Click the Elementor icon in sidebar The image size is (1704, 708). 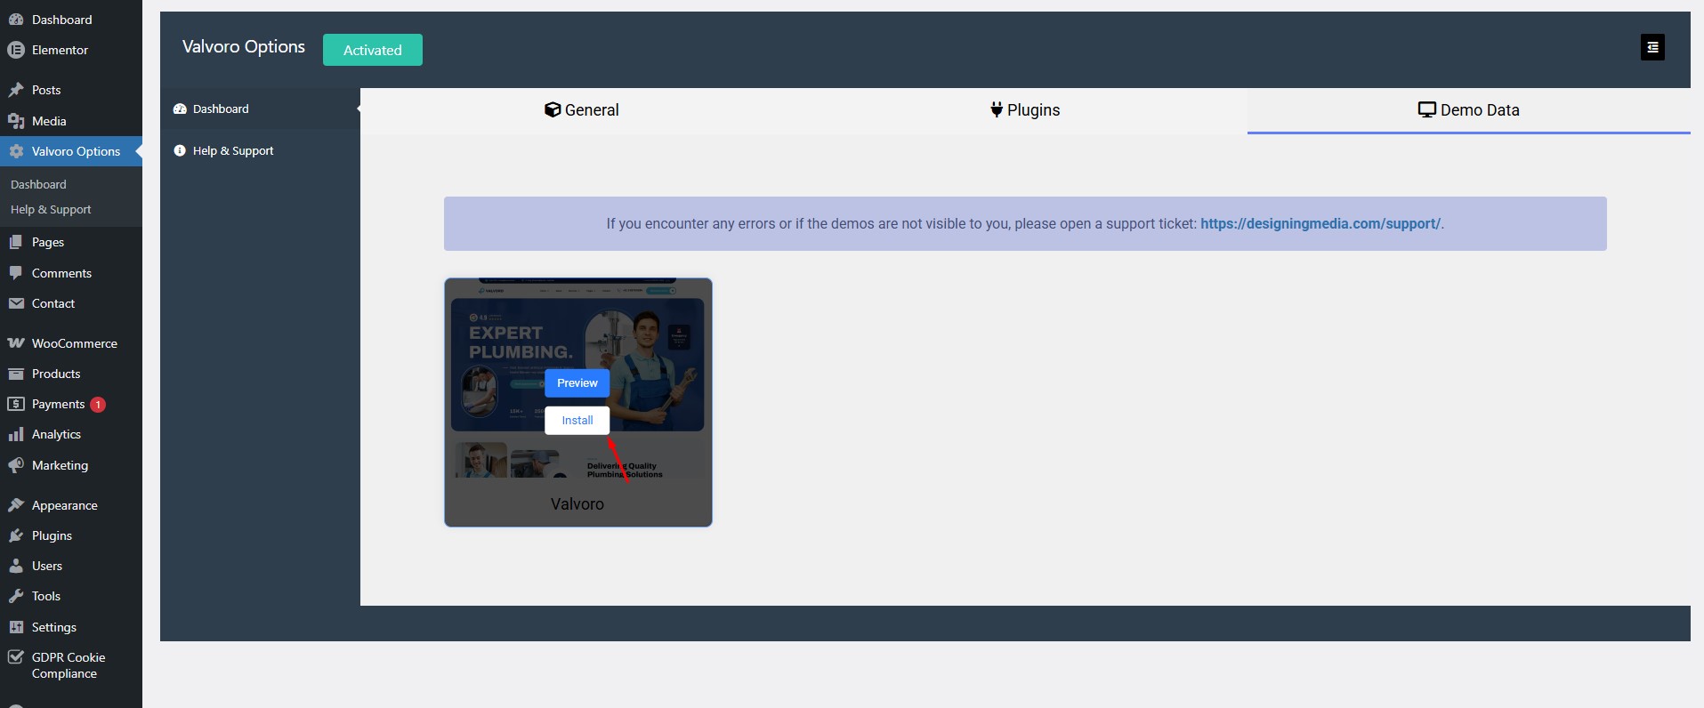(x=15, y=50)
